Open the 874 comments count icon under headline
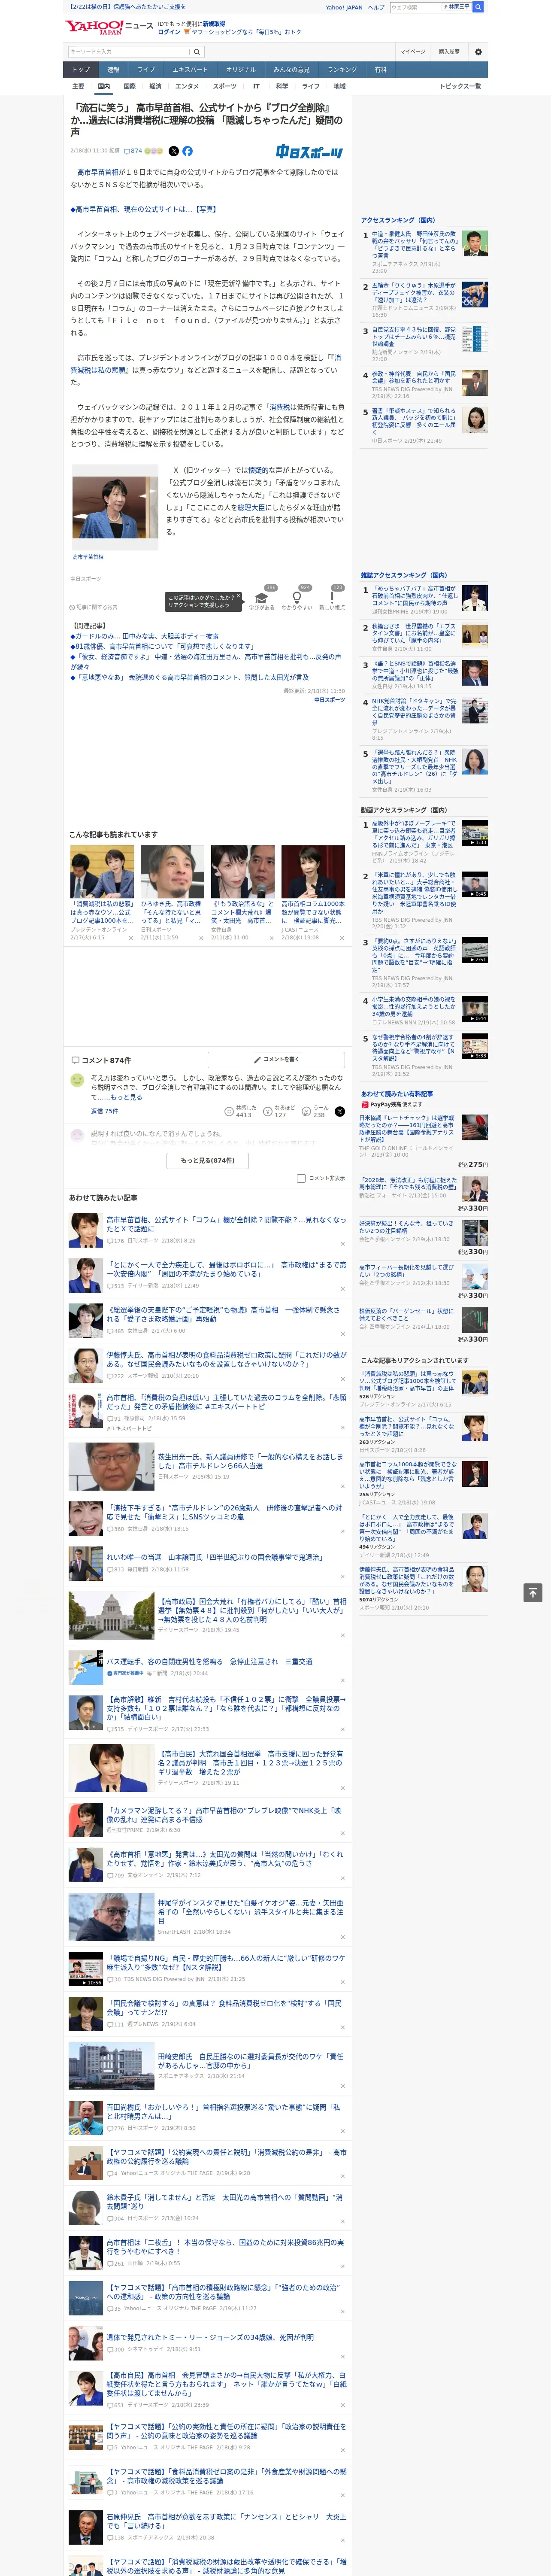Screen dimensions: 551x2576 (133, 151)
